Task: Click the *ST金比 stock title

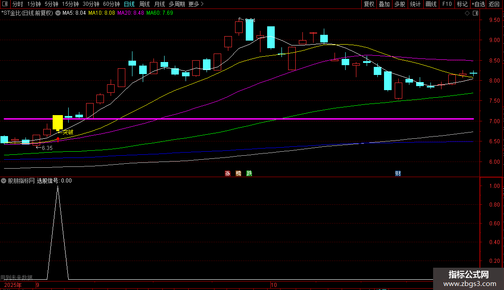Action: (x=27, y=13)
